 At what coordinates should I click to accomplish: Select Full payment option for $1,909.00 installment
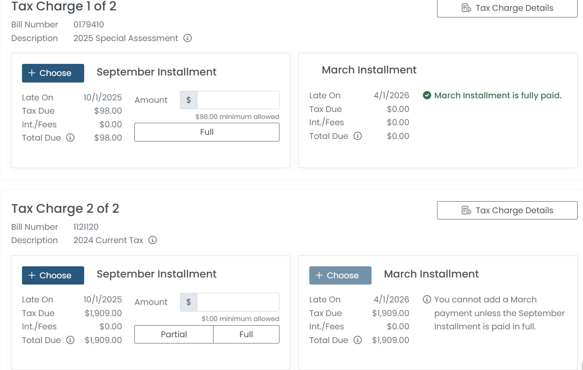coord(246,334)
